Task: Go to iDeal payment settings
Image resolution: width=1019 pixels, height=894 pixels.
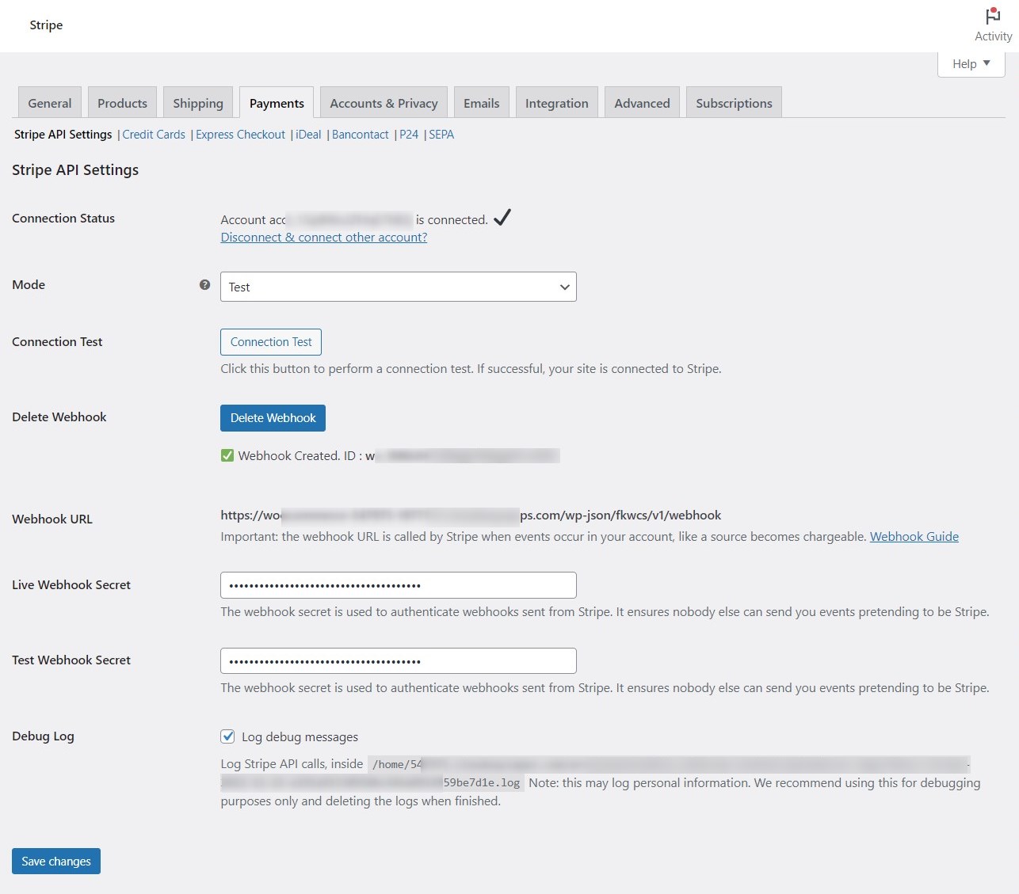Action: coord(308,135)
